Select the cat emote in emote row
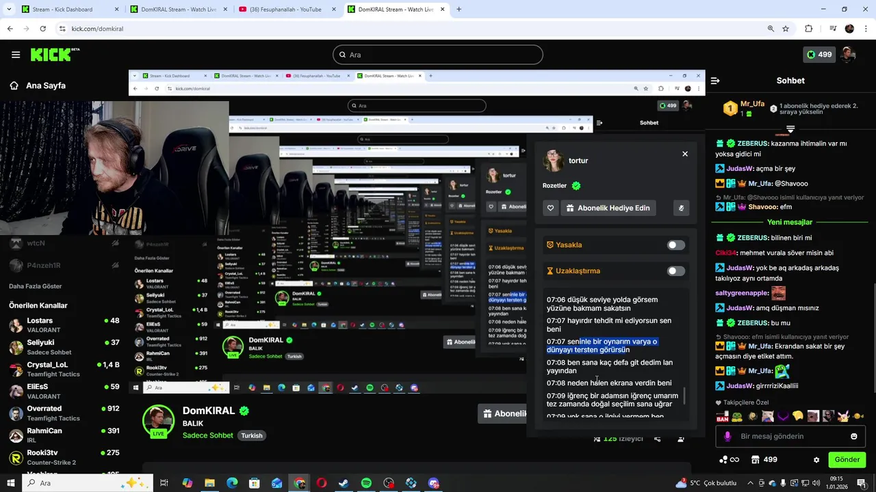876x492 pixels. coord(767,416)
